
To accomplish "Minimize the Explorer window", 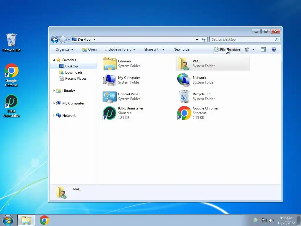I will (x=256, y=31).
